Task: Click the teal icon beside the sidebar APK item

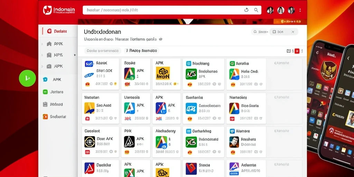Action: click(x=45, y=80)
